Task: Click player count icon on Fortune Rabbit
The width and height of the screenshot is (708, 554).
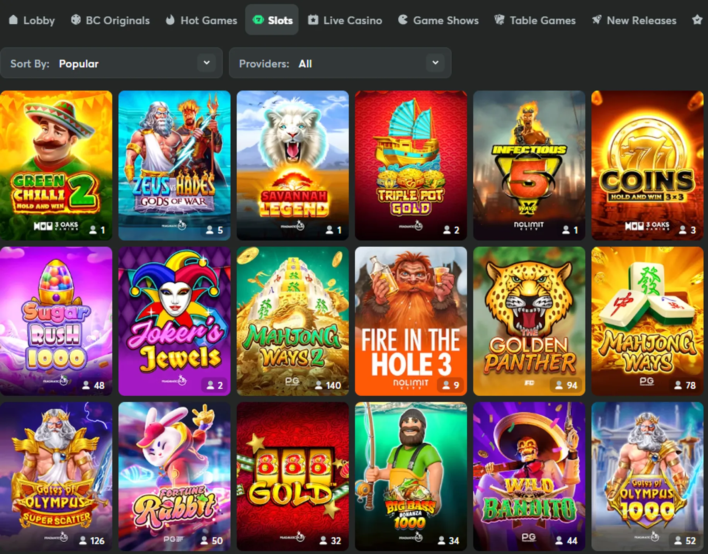Action: 204,540
